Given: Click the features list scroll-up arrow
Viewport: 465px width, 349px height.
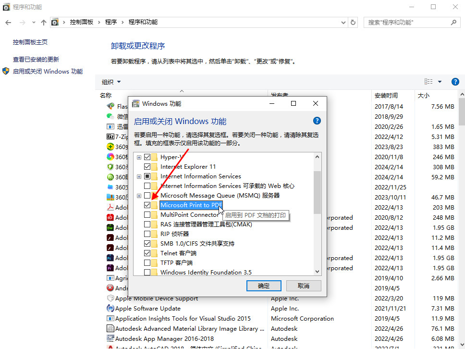Looking at the screenshot, I should pyautogui.click(x=317, y=157).
